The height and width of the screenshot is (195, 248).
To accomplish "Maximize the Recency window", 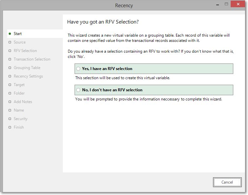I will point(226,4).
